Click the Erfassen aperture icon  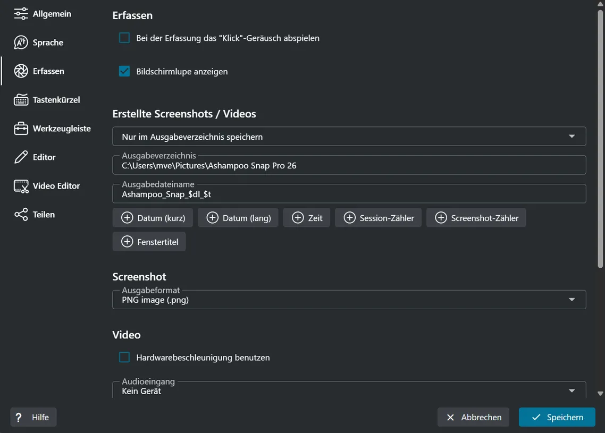click(21, 71)
